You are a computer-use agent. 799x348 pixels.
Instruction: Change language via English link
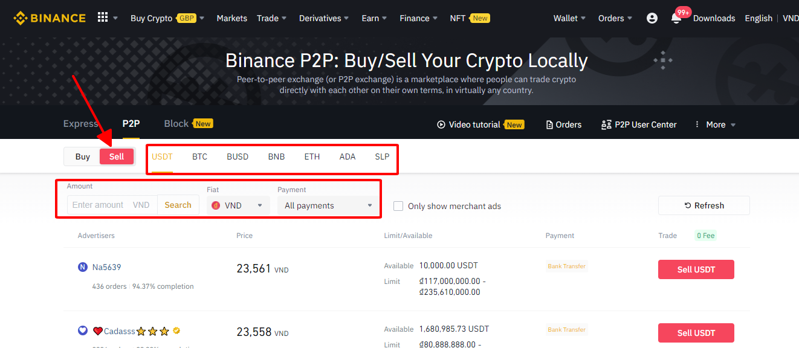tap(759, 18)
